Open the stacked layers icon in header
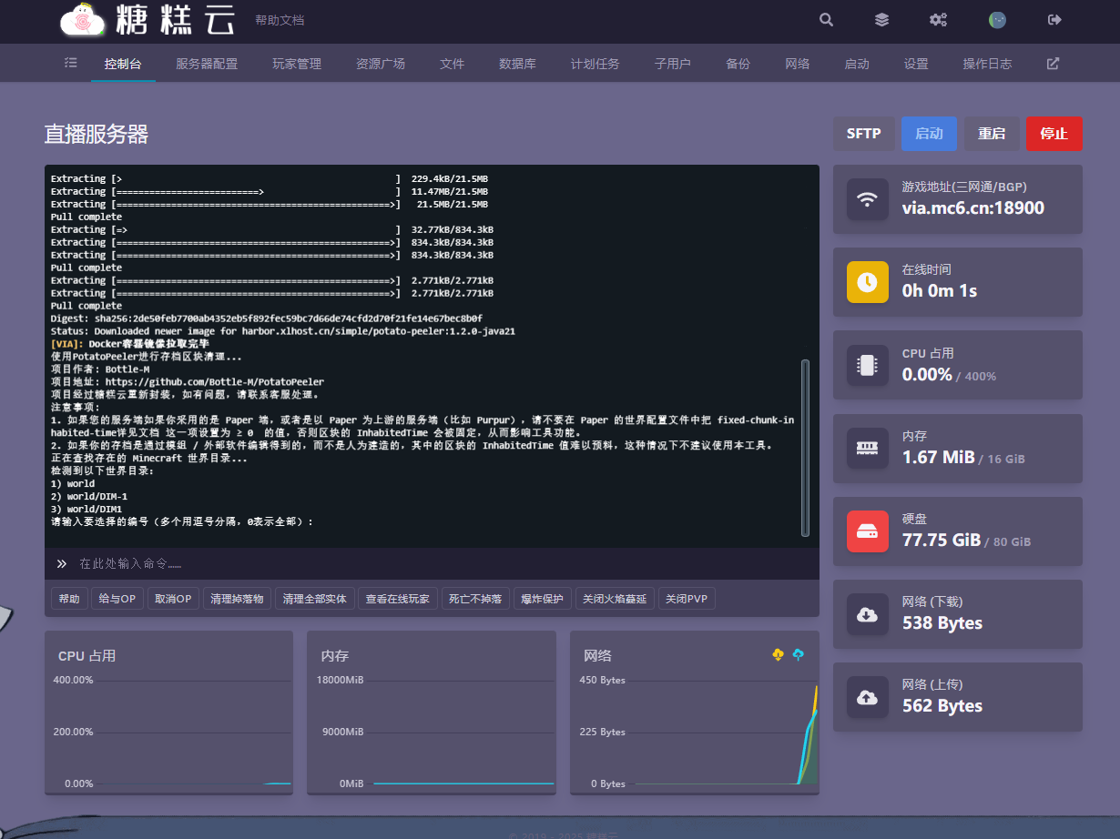 point(881,20)
